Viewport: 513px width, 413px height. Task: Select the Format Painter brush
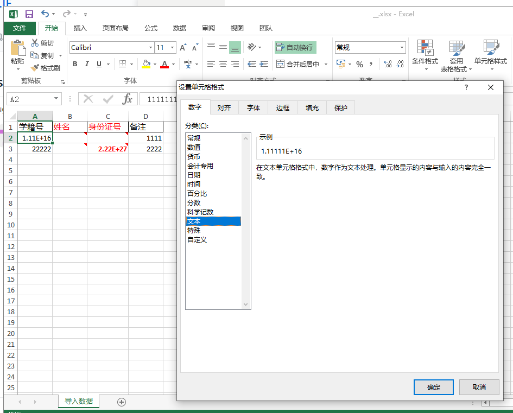(35, 68)
